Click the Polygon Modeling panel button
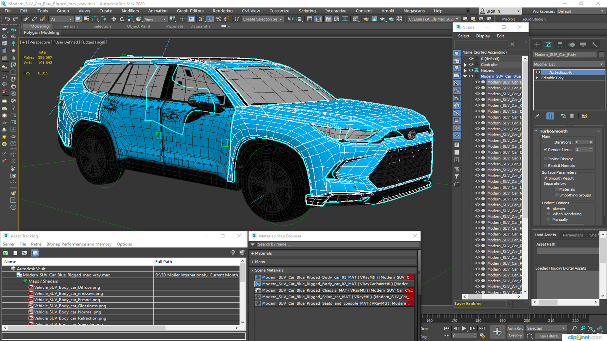Image resolution: width=607 pixels, height=341 pixels. pyautogui.click(x=41, y=33)
